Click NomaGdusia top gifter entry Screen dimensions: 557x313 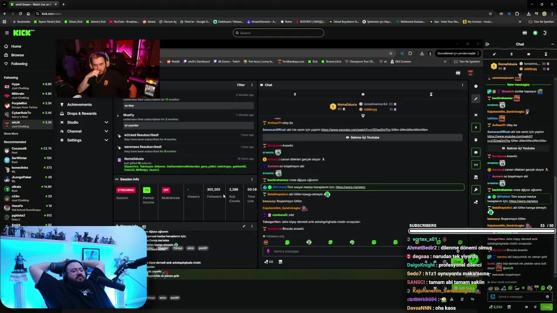[x=504, y=66]
